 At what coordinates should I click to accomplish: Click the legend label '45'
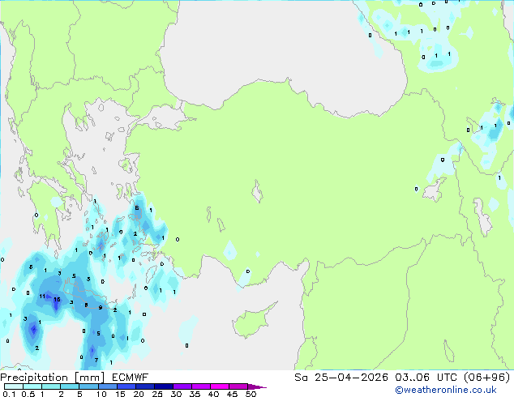tap(232, 394)
